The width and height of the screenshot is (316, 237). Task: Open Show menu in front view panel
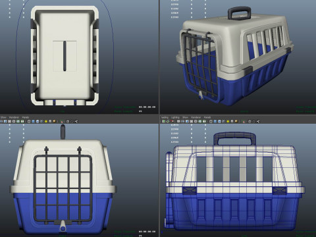pyautogui.click(x=3, y=117)
